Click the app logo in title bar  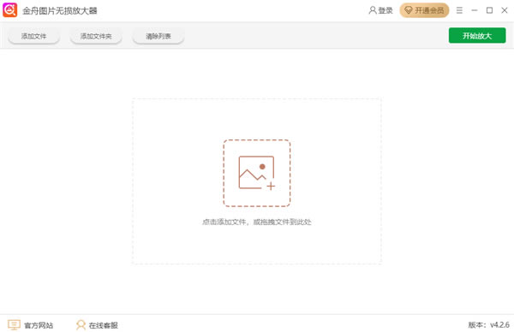(x=9, y=10)
